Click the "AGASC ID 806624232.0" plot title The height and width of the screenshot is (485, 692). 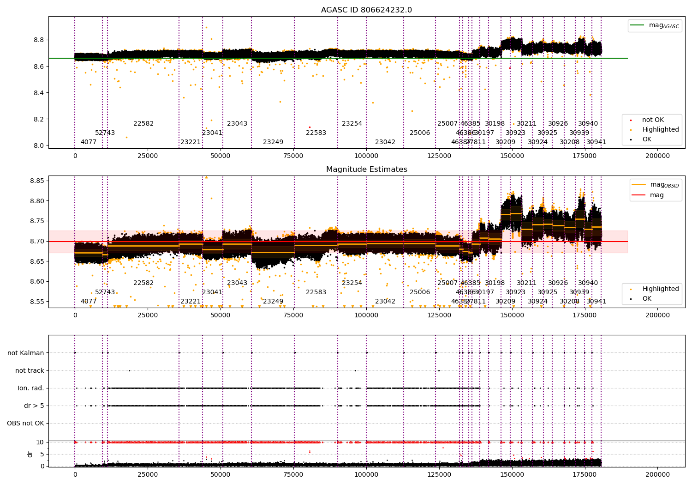(x=366, y=10)
